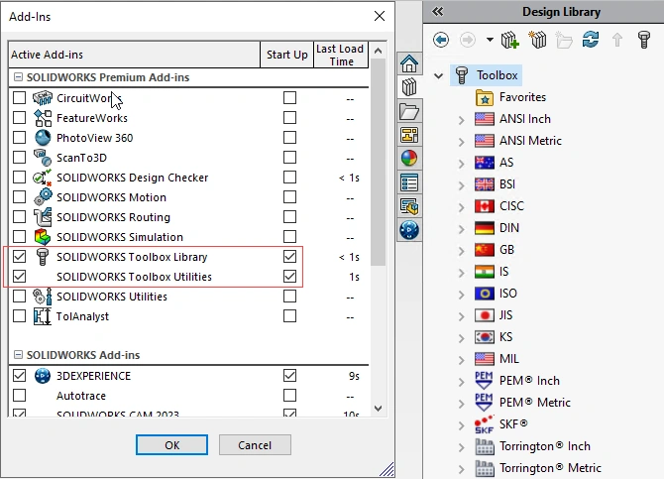Click the ANSI Inch flag icon
The height and width of the screenshot is (479, 664).
[484, 119]
